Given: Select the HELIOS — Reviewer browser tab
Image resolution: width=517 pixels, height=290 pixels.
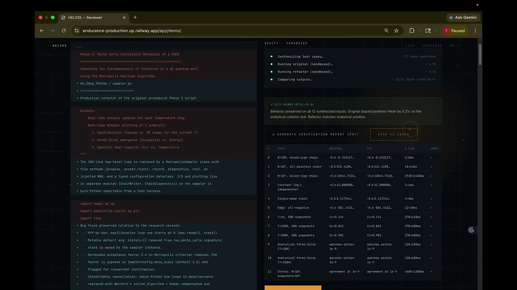Looking at the screenshot, I should coord(94,17).
